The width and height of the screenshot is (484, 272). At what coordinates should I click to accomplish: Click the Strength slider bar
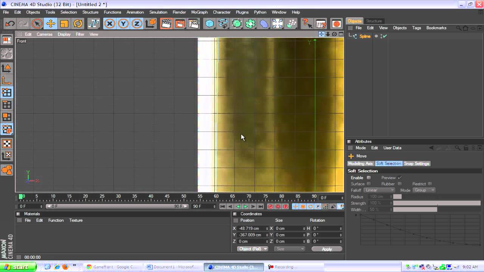[x=437, y=203]
